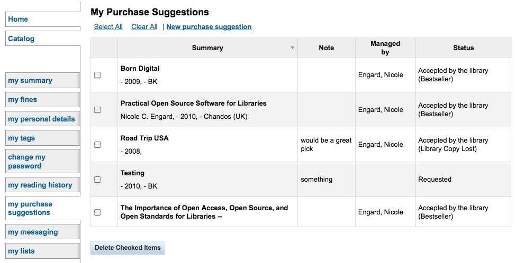The height and width of the screenshot is (263, 516).
Task: Select the Road Trip USA checkbox
Action: (x=97, y=145)
